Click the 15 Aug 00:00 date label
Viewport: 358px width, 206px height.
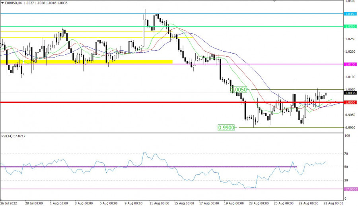(x=184, y=203)
